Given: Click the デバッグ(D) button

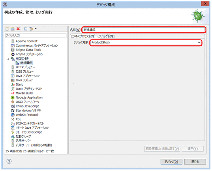Looking at the screenshot, I should tap(171, 162).
